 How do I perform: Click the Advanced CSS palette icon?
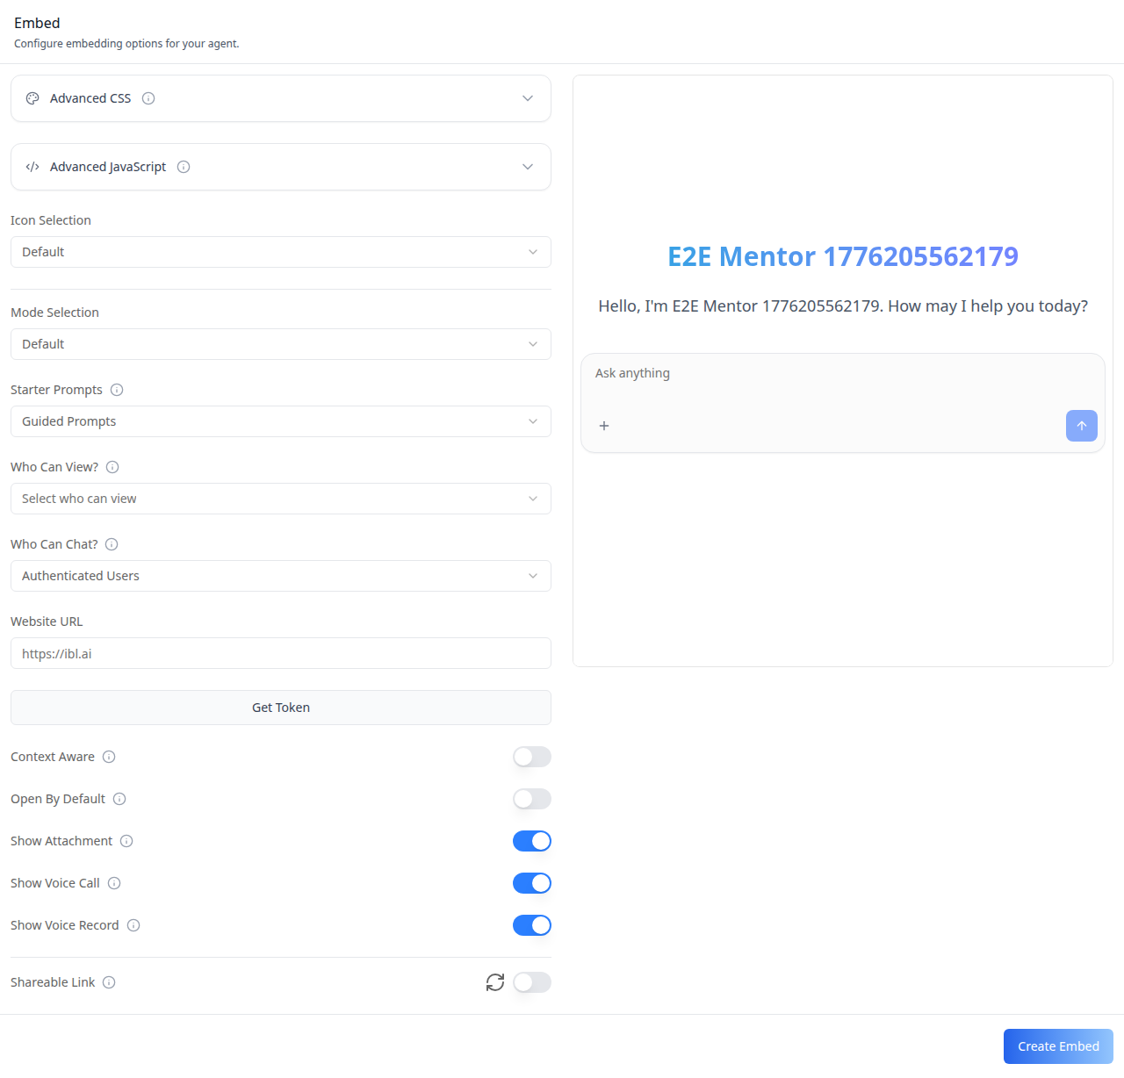pos(32,98)
